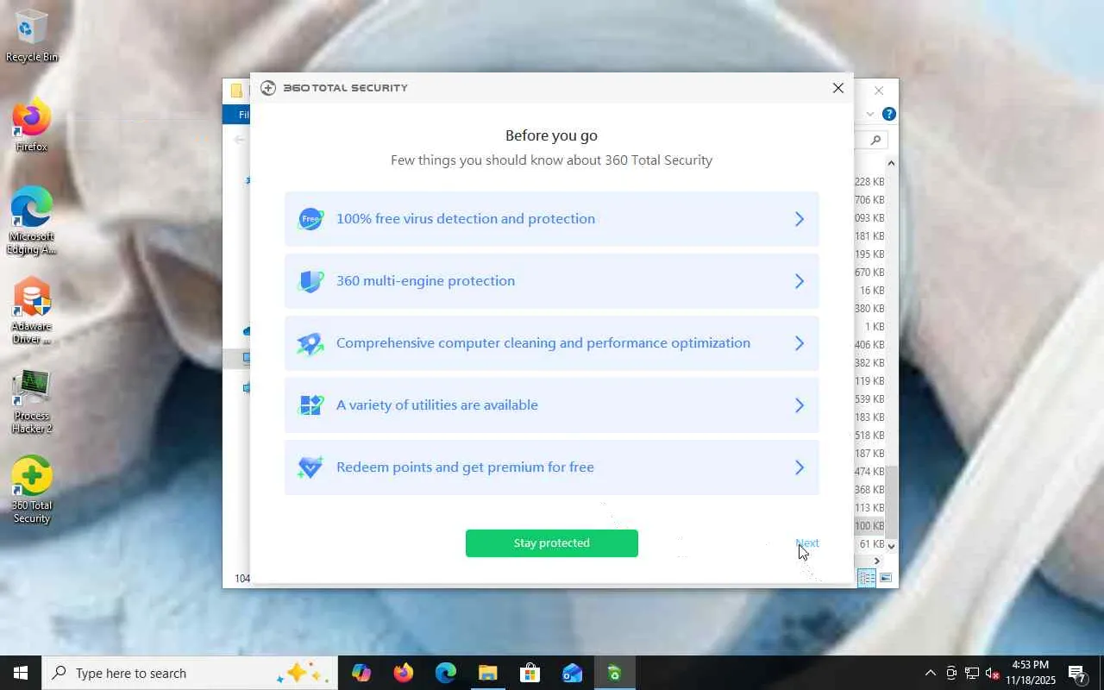The height and width of the screenshot is (690, 1104).
Task: Switch File Explorer to large icons view
Action: [885, 578]
